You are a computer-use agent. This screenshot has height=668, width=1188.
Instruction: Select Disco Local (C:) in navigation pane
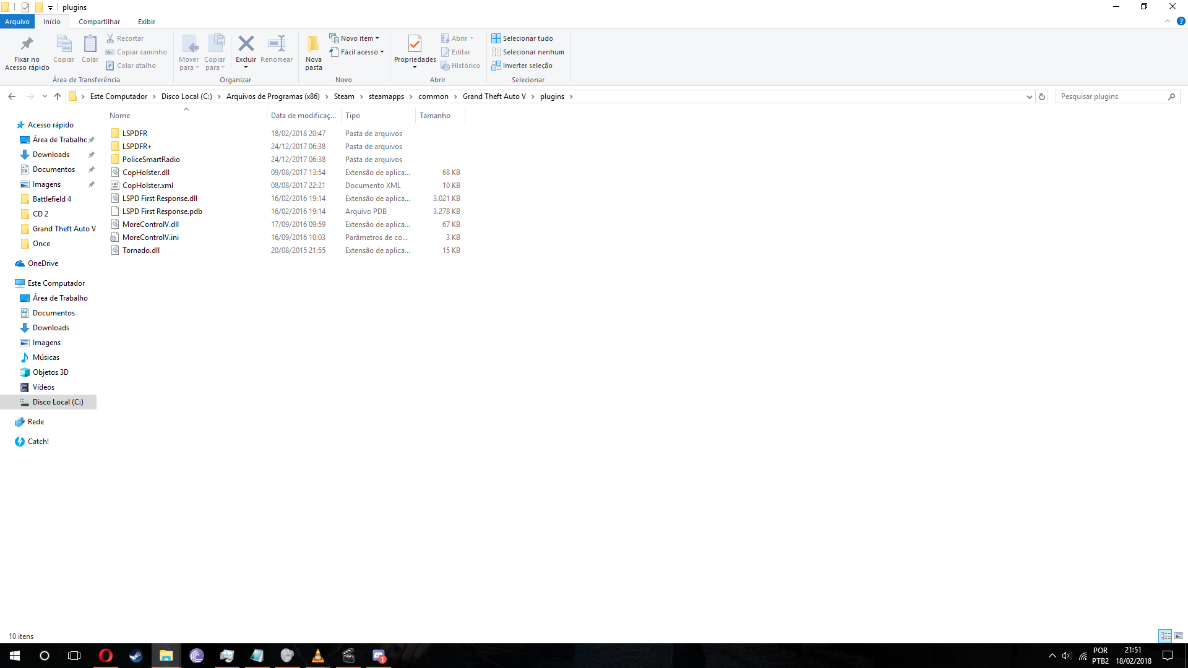(x=58, y=402)
